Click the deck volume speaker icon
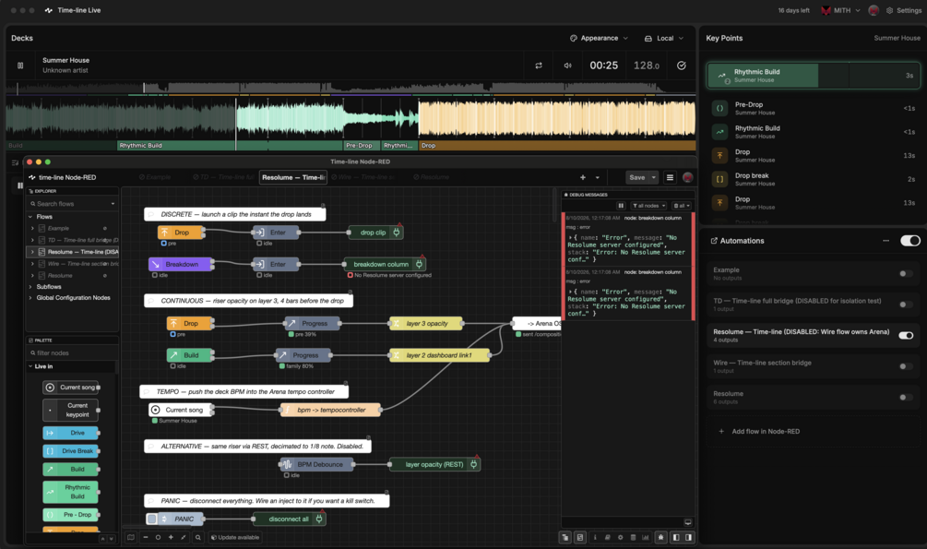Viewport: 927px width, 549px height. point(567,66)
